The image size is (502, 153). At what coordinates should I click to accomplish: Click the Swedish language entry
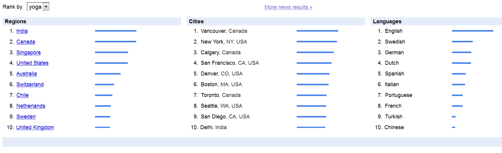pos(395,42)
